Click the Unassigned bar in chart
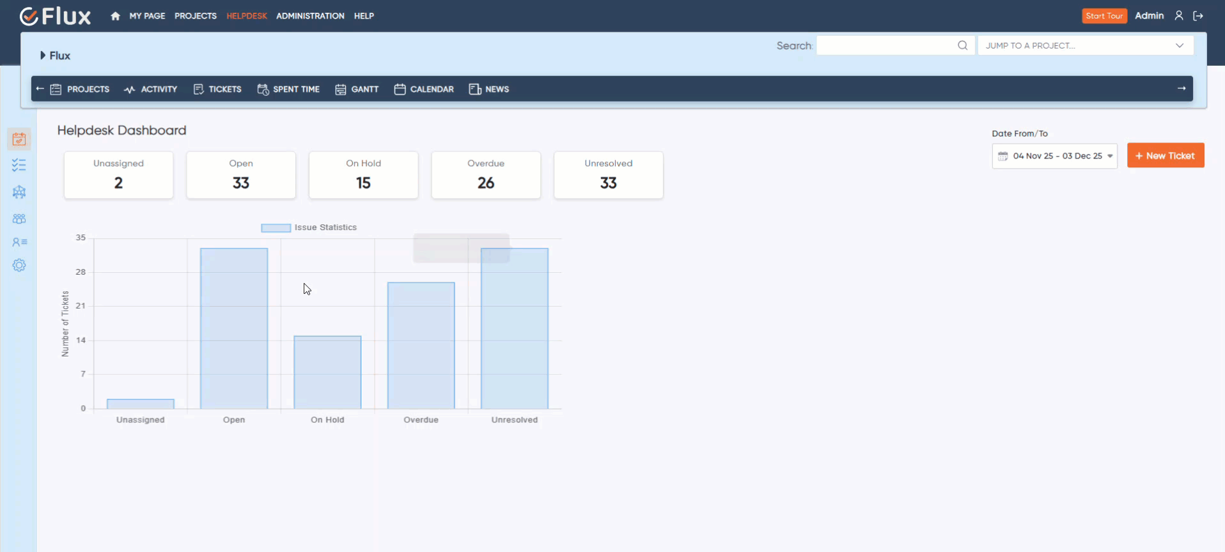Image resolution: width=1225 pixels, height=552 pixels. [x=141, y=404]
